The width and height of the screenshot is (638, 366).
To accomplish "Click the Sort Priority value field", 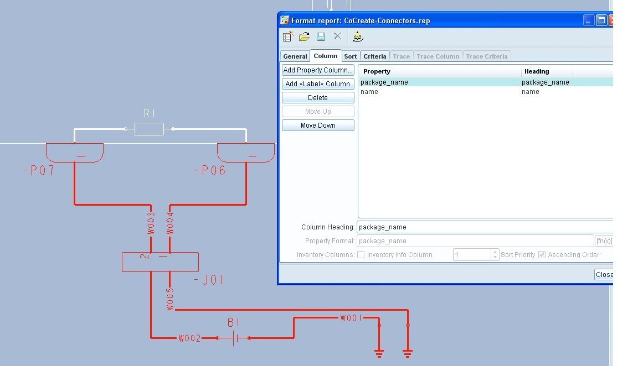I will (x=472, y=255).
